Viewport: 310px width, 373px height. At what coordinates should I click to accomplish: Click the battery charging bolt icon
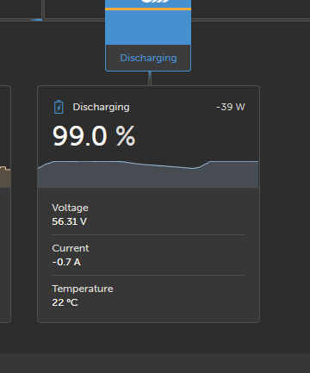(x=59, y=107)
